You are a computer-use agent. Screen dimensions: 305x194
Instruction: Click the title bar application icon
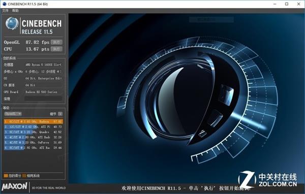point(4,4)
